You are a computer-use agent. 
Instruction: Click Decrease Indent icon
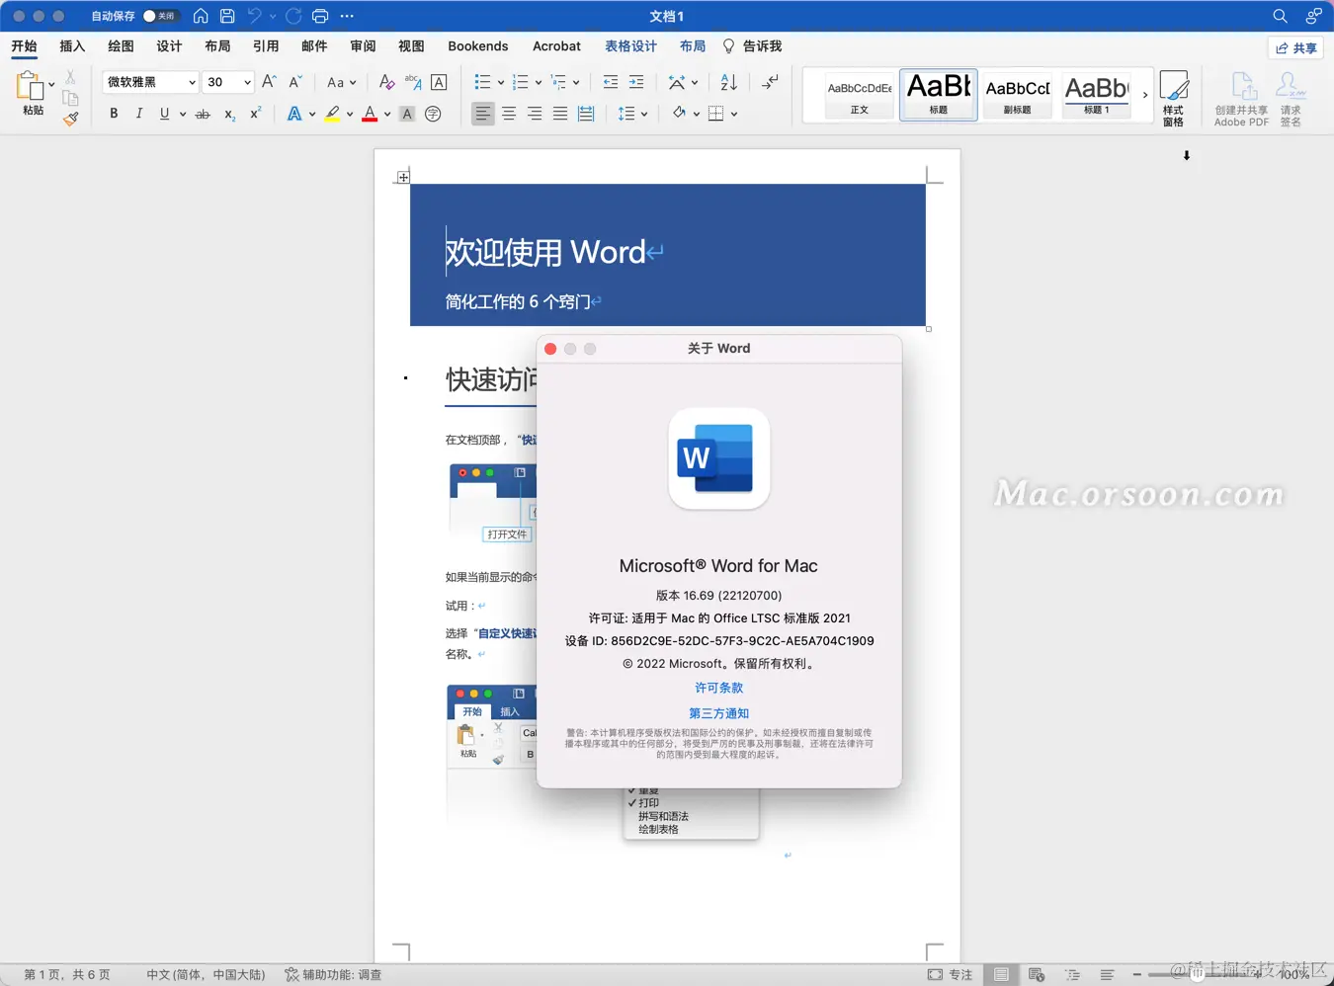(x=611, y=82)
